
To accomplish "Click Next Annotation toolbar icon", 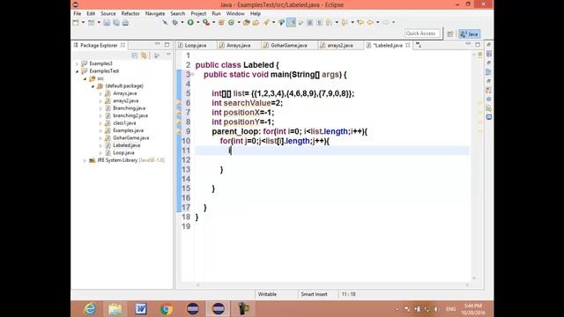I will 329,23.
